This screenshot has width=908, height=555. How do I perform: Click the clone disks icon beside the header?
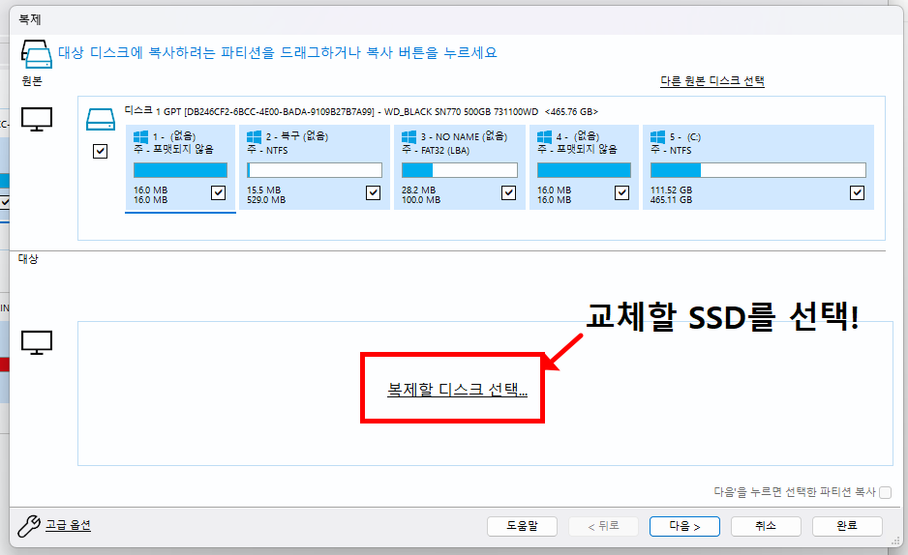(x=37, y=55)
